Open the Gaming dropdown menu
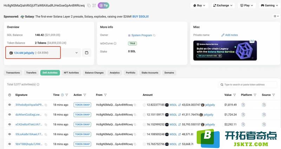 pos(269,5)
